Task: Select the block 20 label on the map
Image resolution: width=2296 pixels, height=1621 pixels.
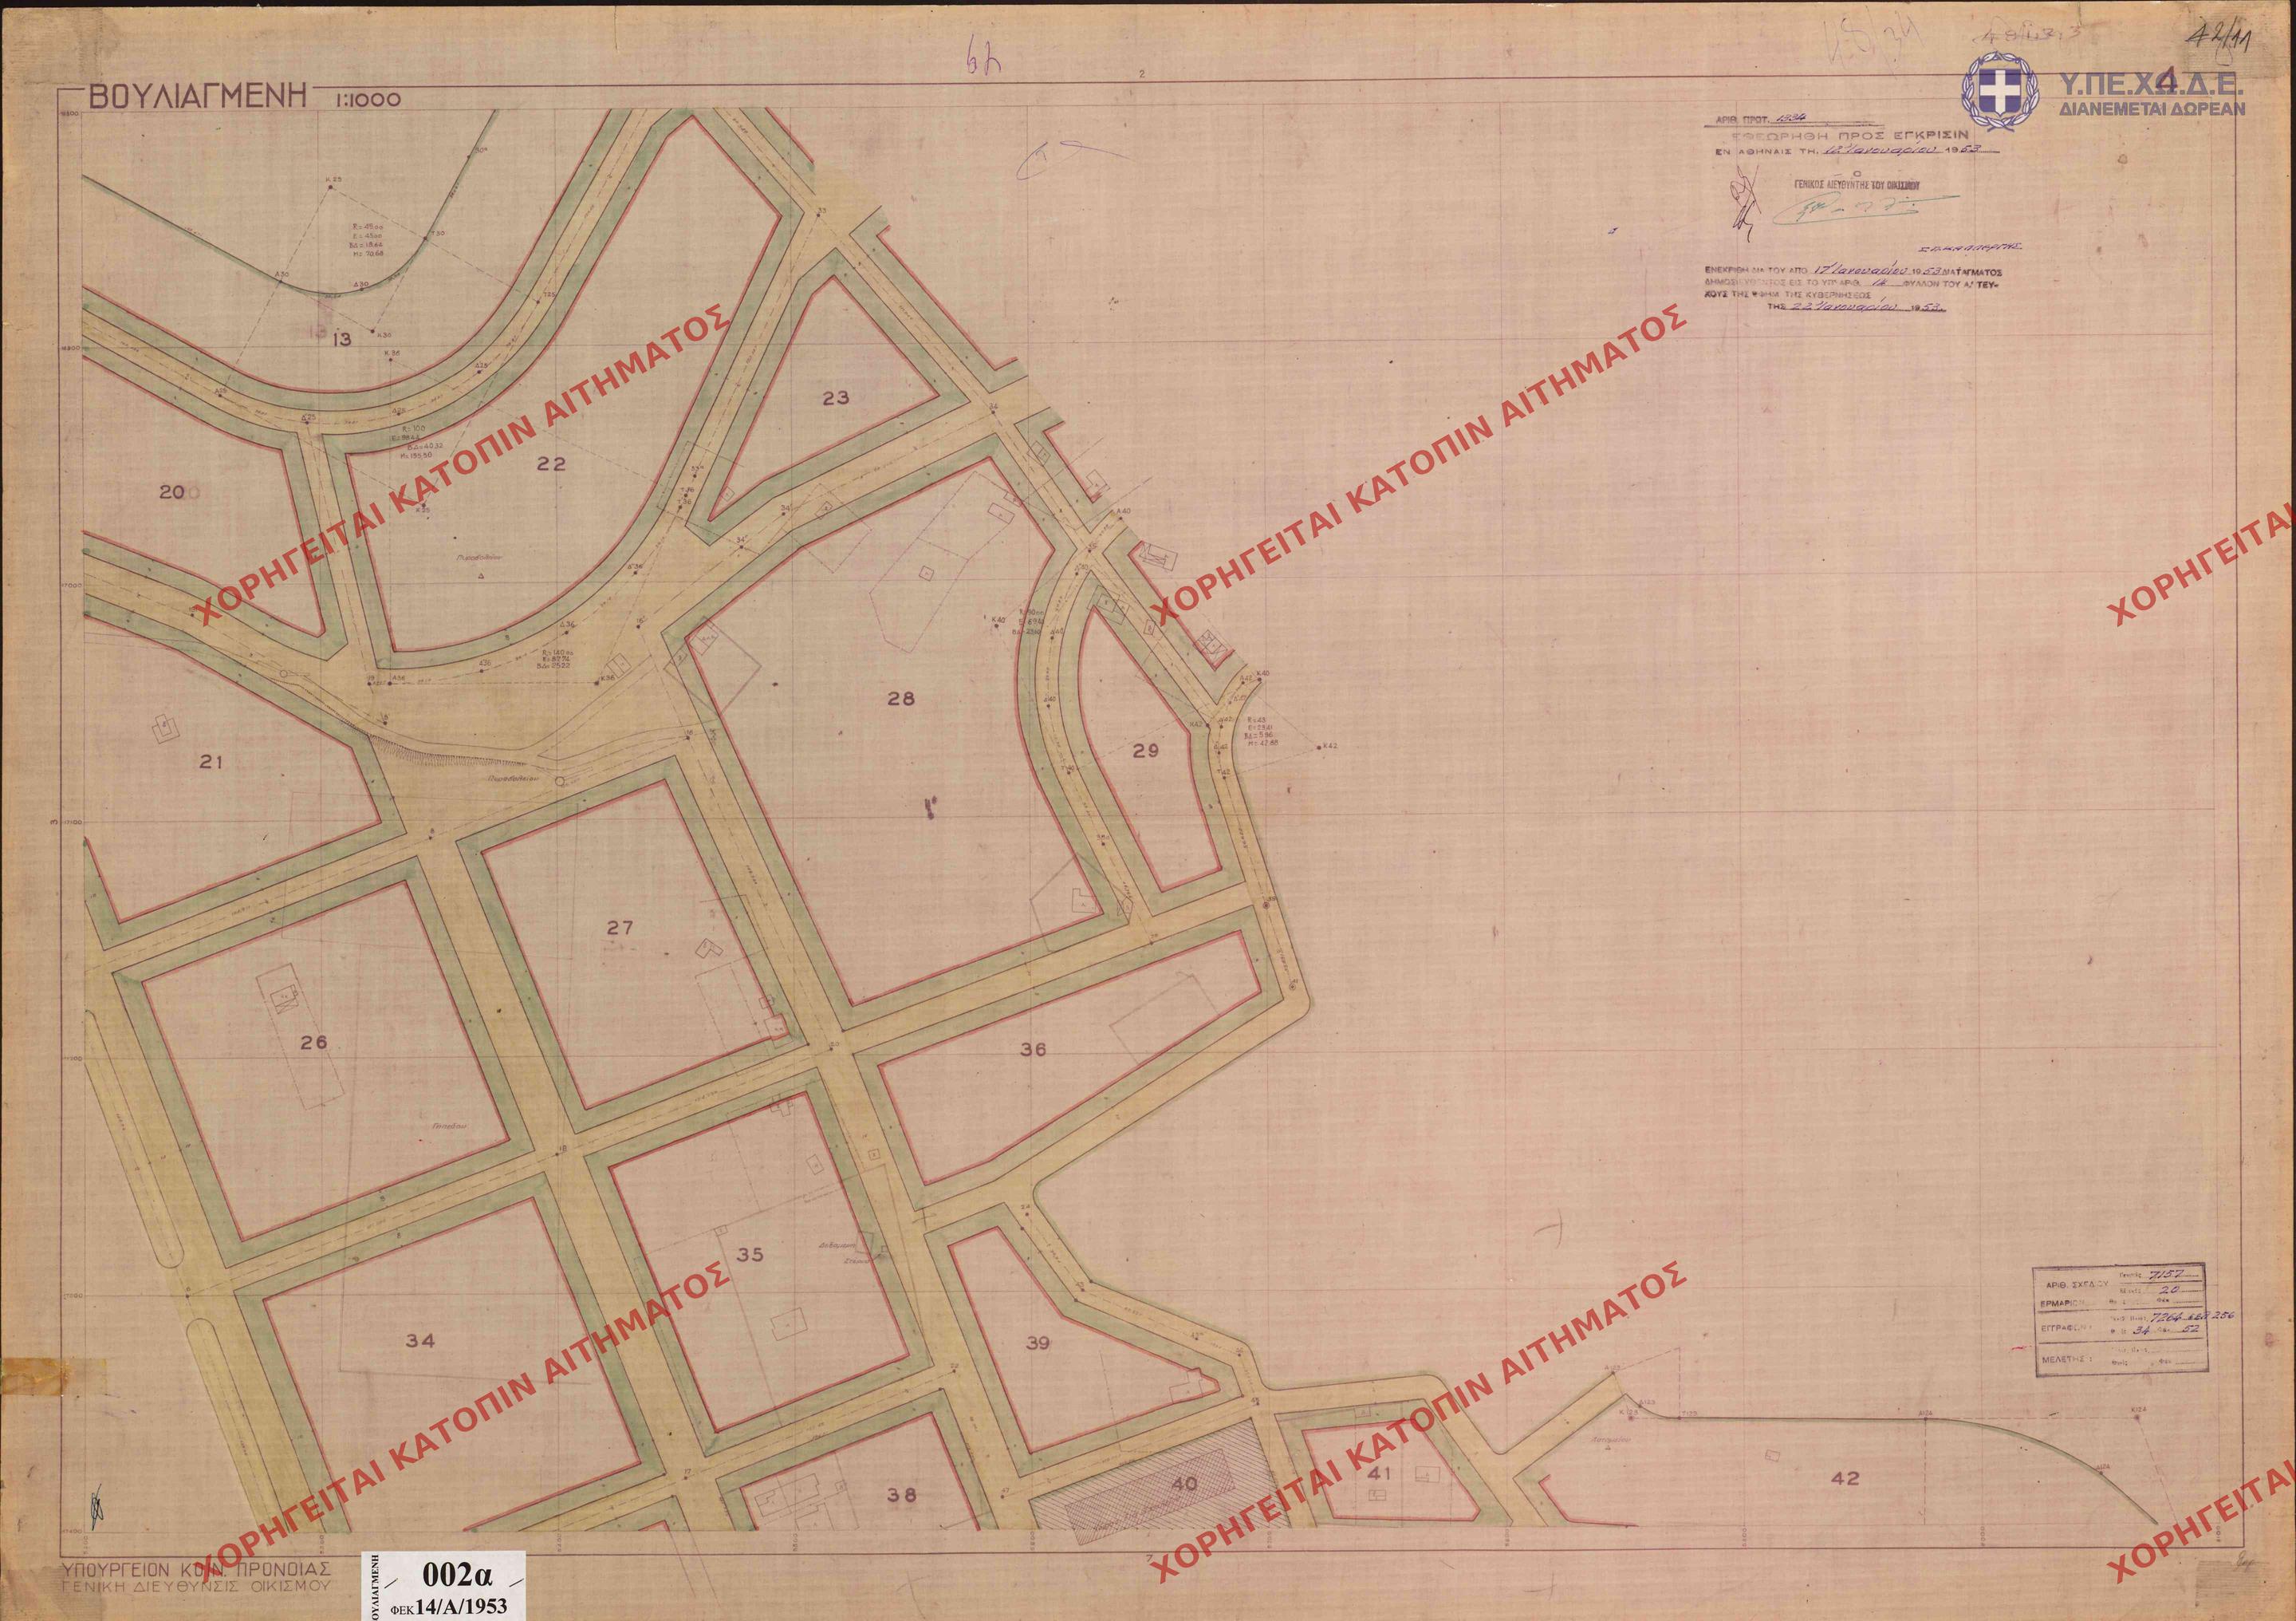Action: [174, 491]
